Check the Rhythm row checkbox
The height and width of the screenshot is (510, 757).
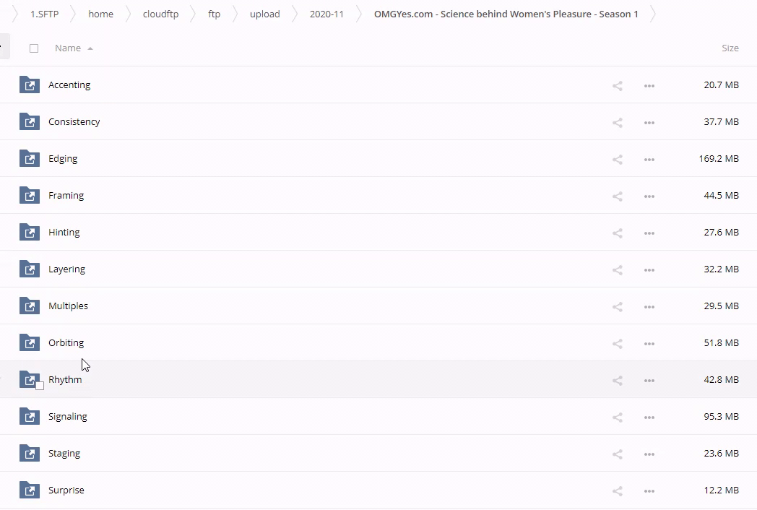(40, 386)
